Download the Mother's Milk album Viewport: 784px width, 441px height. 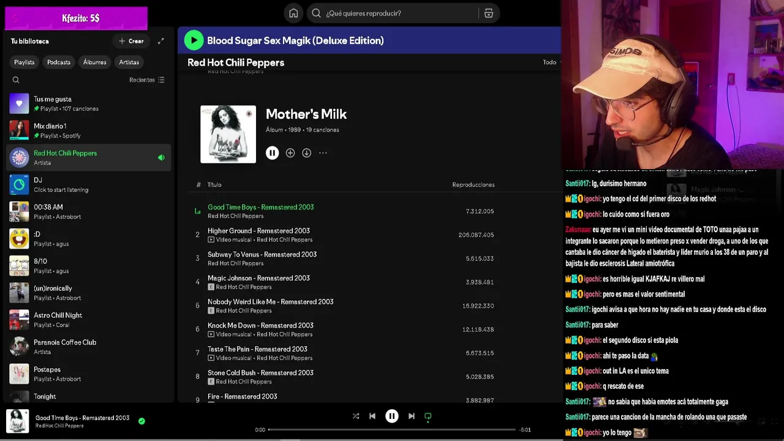pyautogui.click(x=306, y=153)
